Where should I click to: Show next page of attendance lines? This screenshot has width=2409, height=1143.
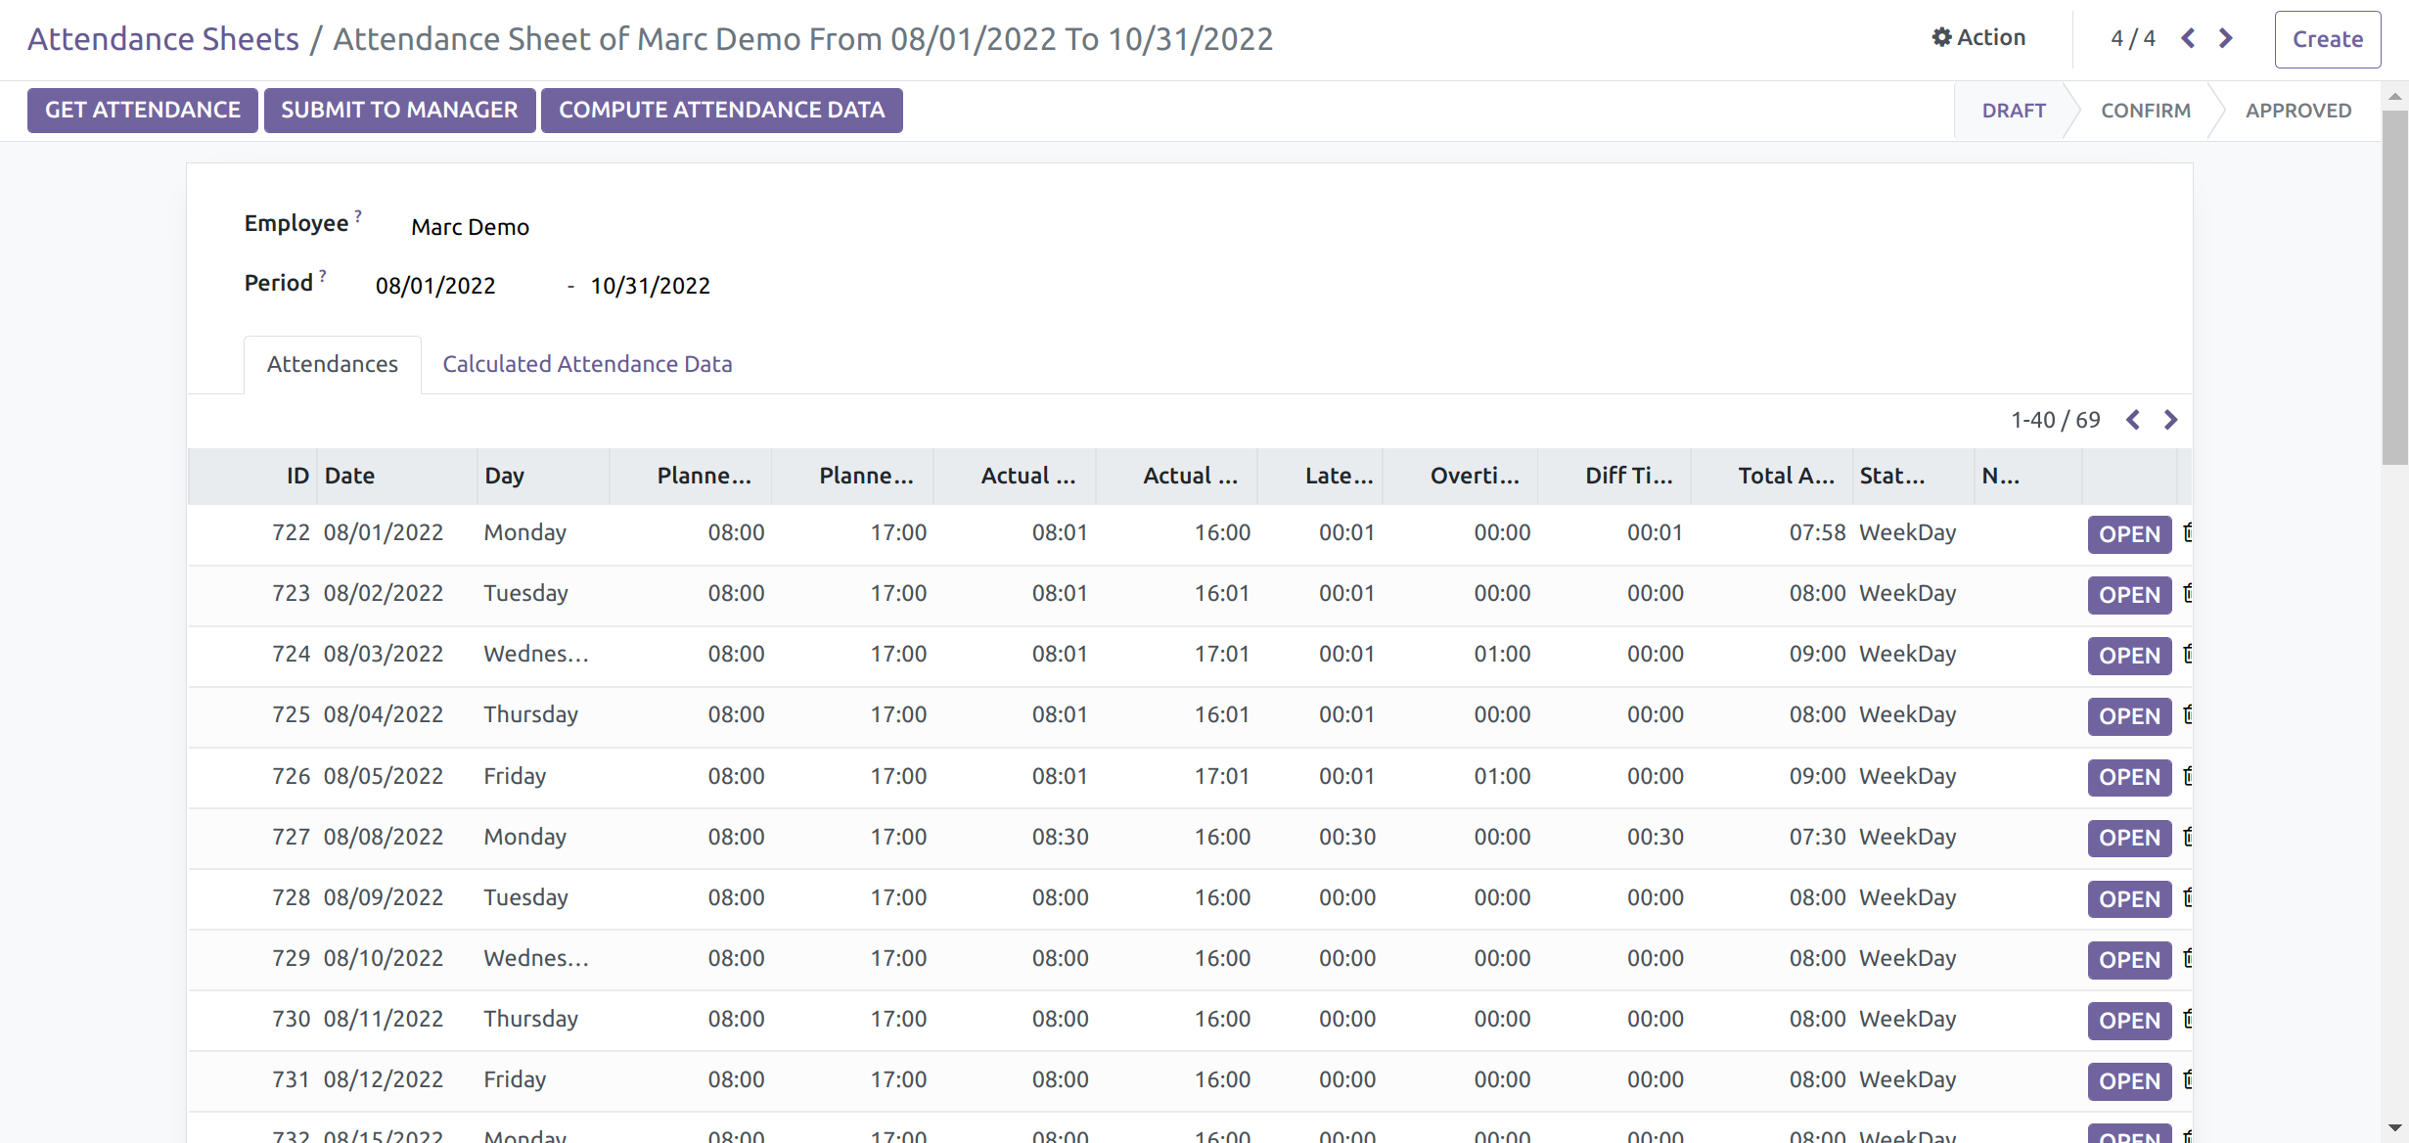tap(2170, 420)
